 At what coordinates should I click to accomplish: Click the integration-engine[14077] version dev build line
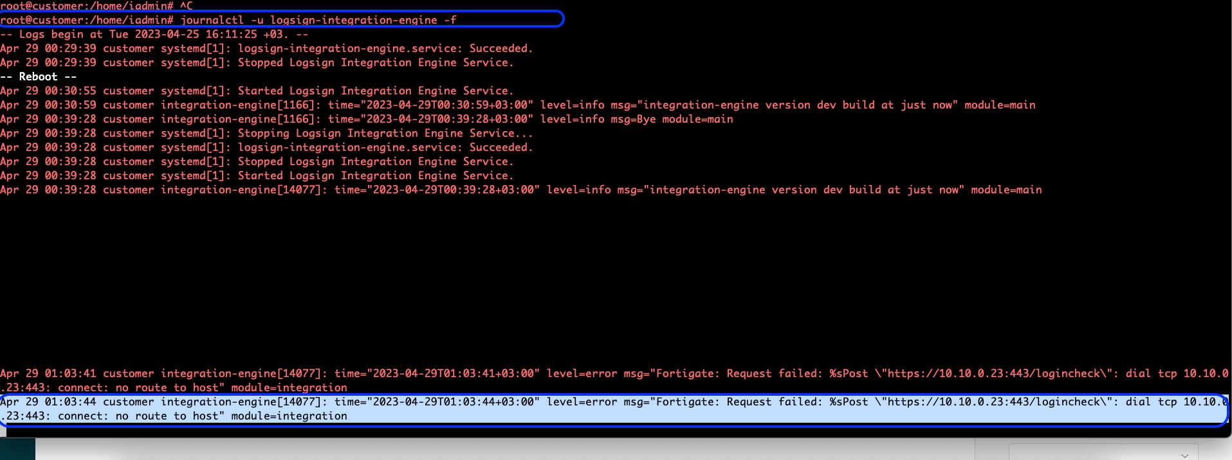521,190
